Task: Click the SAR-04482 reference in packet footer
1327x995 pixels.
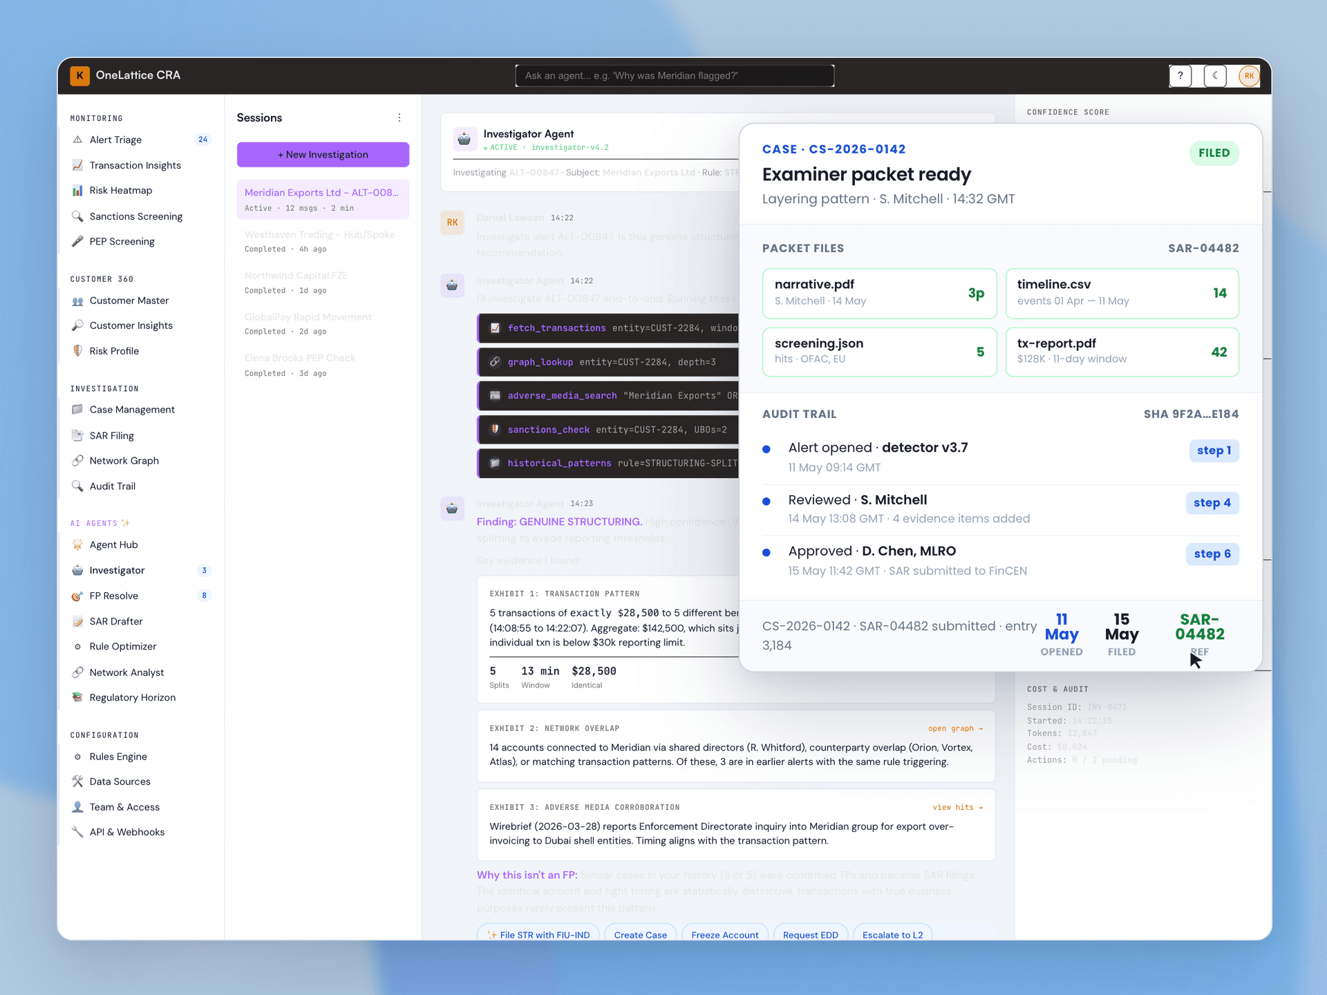Action: [x=1200, y=627]
